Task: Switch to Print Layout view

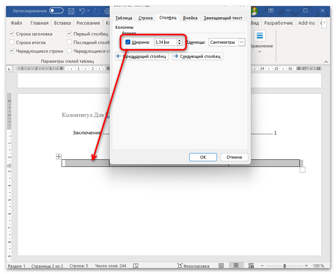Action: click(236, 266)
